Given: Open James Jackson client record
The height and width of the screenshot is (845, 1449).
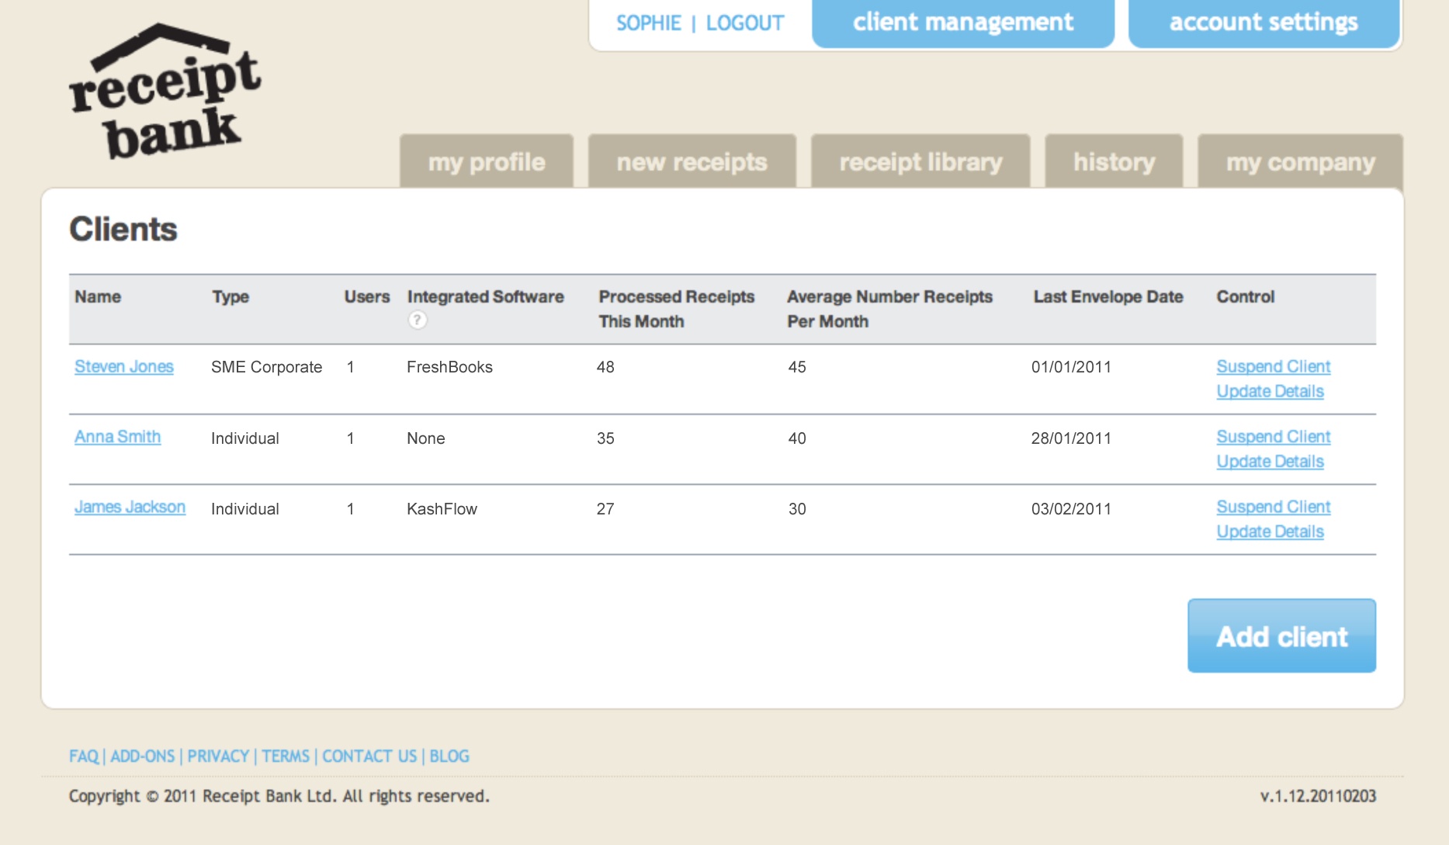Looking at the screenshot, I should [130, 507].
